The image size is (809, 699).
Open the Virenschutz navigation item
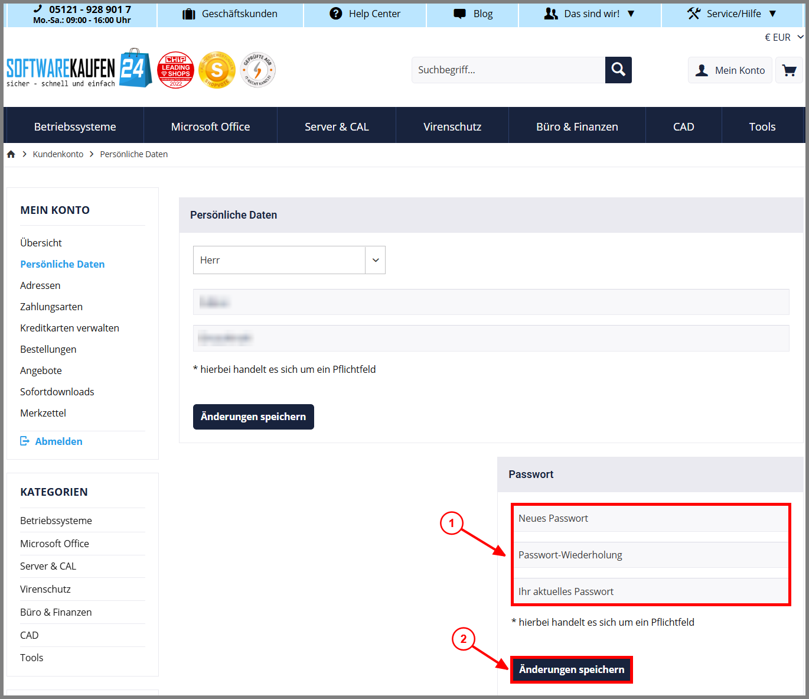pyautogui.click(x=452, y=126)
